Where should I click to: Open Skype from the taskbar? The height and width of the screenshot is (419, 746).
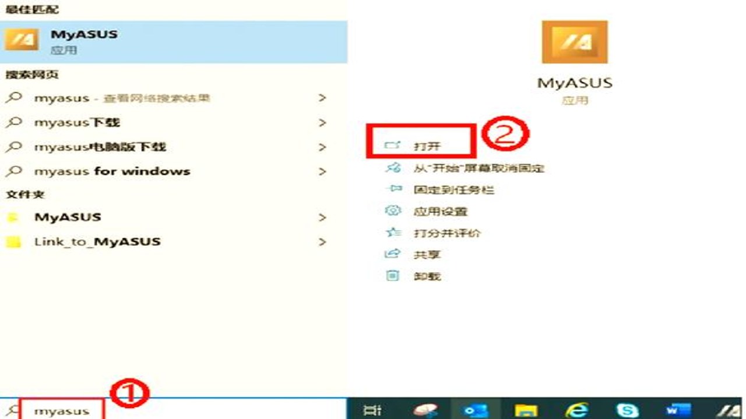click(627, 411)
